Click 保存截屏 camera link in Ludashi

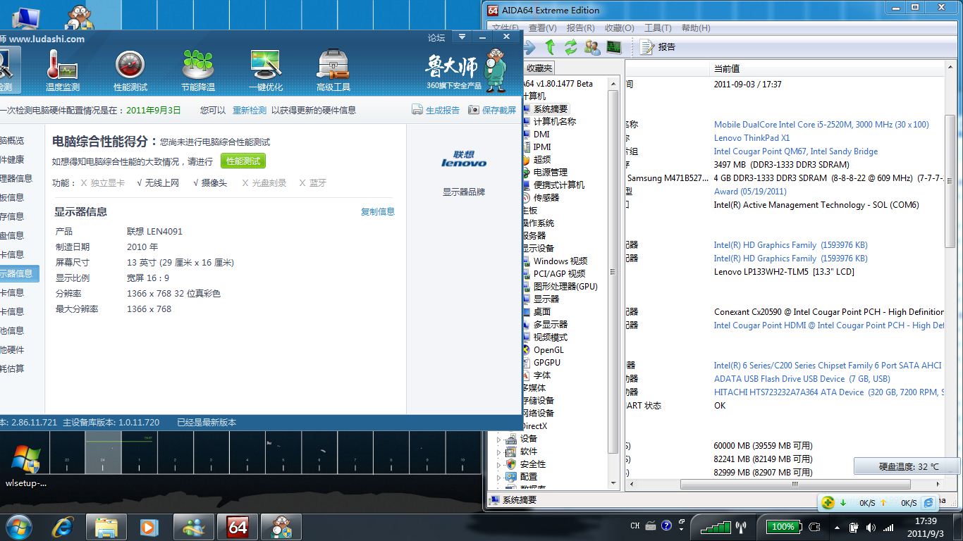492,110
